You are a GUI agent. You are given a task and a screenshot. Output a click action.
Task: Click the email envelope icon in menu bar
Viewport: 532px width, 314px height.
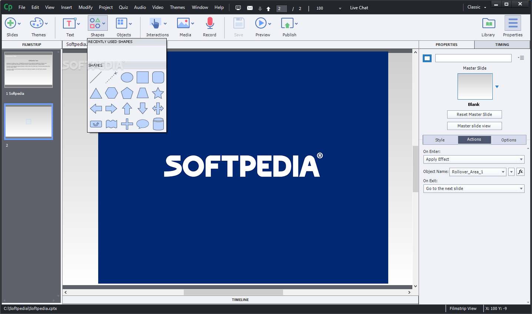(250, 8)
